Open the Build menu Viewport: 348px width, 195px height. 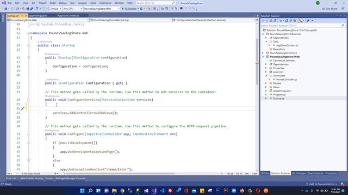coord(53,3)
